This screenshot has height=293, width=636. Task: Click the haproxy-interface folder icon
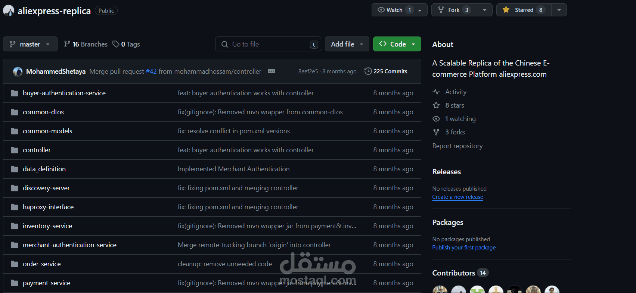15,207
